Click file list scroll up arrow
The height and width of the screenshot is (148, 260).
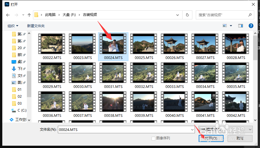(x=255, y=33)
